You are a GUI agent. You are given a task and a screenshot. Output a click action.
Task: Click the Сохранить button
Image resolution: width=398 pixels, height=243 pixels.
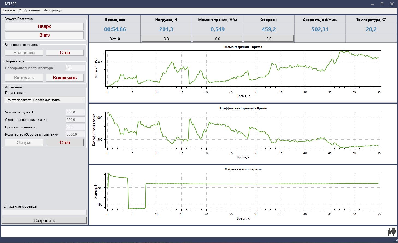point(44,220)
